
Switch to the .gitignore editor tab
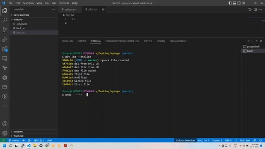tap(70, 10)
